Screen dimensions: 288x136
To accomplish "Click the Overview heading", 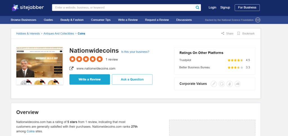I will click(x=27, y=112).
